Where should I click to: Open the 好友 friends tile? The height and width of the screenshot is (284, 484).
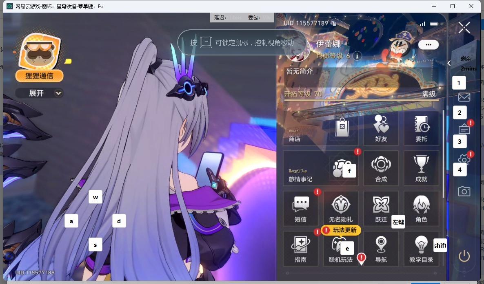click(x=381, y=128)
